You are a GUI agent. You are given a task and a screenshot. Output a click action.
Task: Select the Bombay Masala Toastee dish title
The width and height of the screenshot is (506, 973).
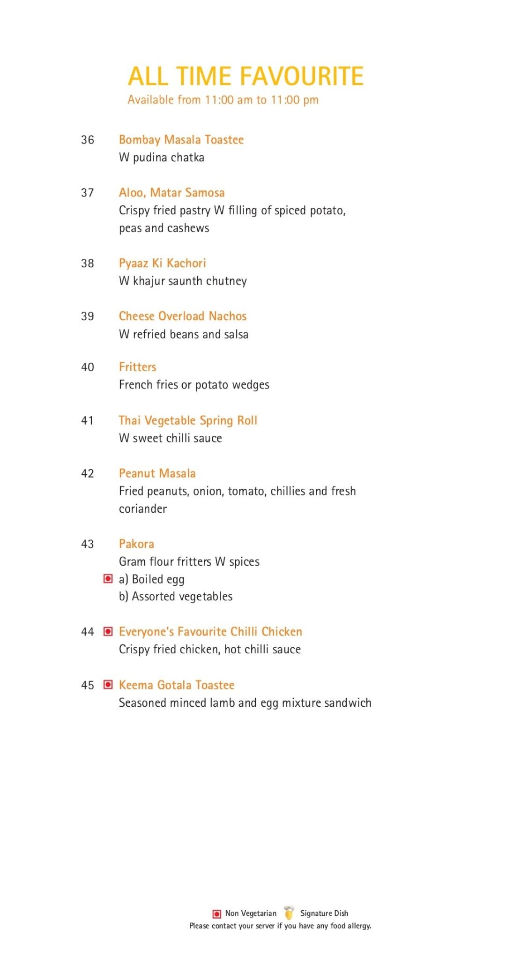coord(181,140)
